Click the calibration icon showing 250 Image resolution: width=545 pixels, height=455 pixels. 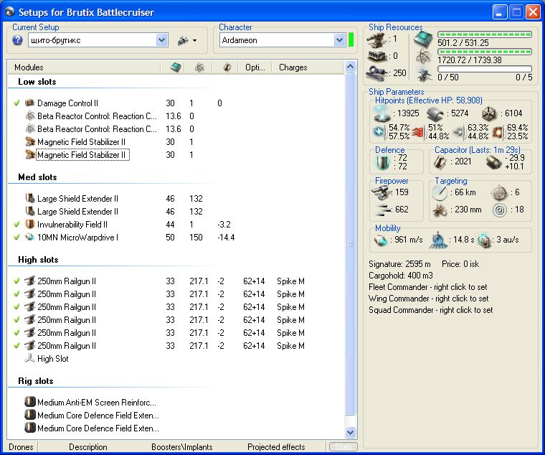(x=376, y=73)
